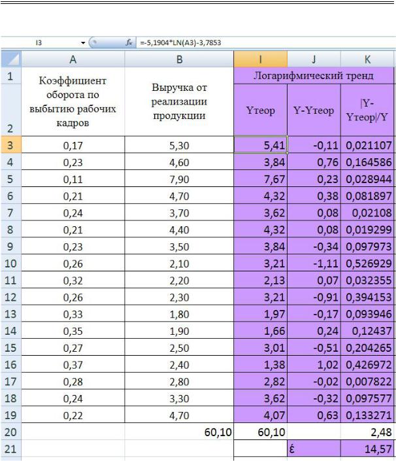The height and width of the screenshot is (461, 396).
Task: Select cell B20 with total 60,10
Action: pos(179,432)
